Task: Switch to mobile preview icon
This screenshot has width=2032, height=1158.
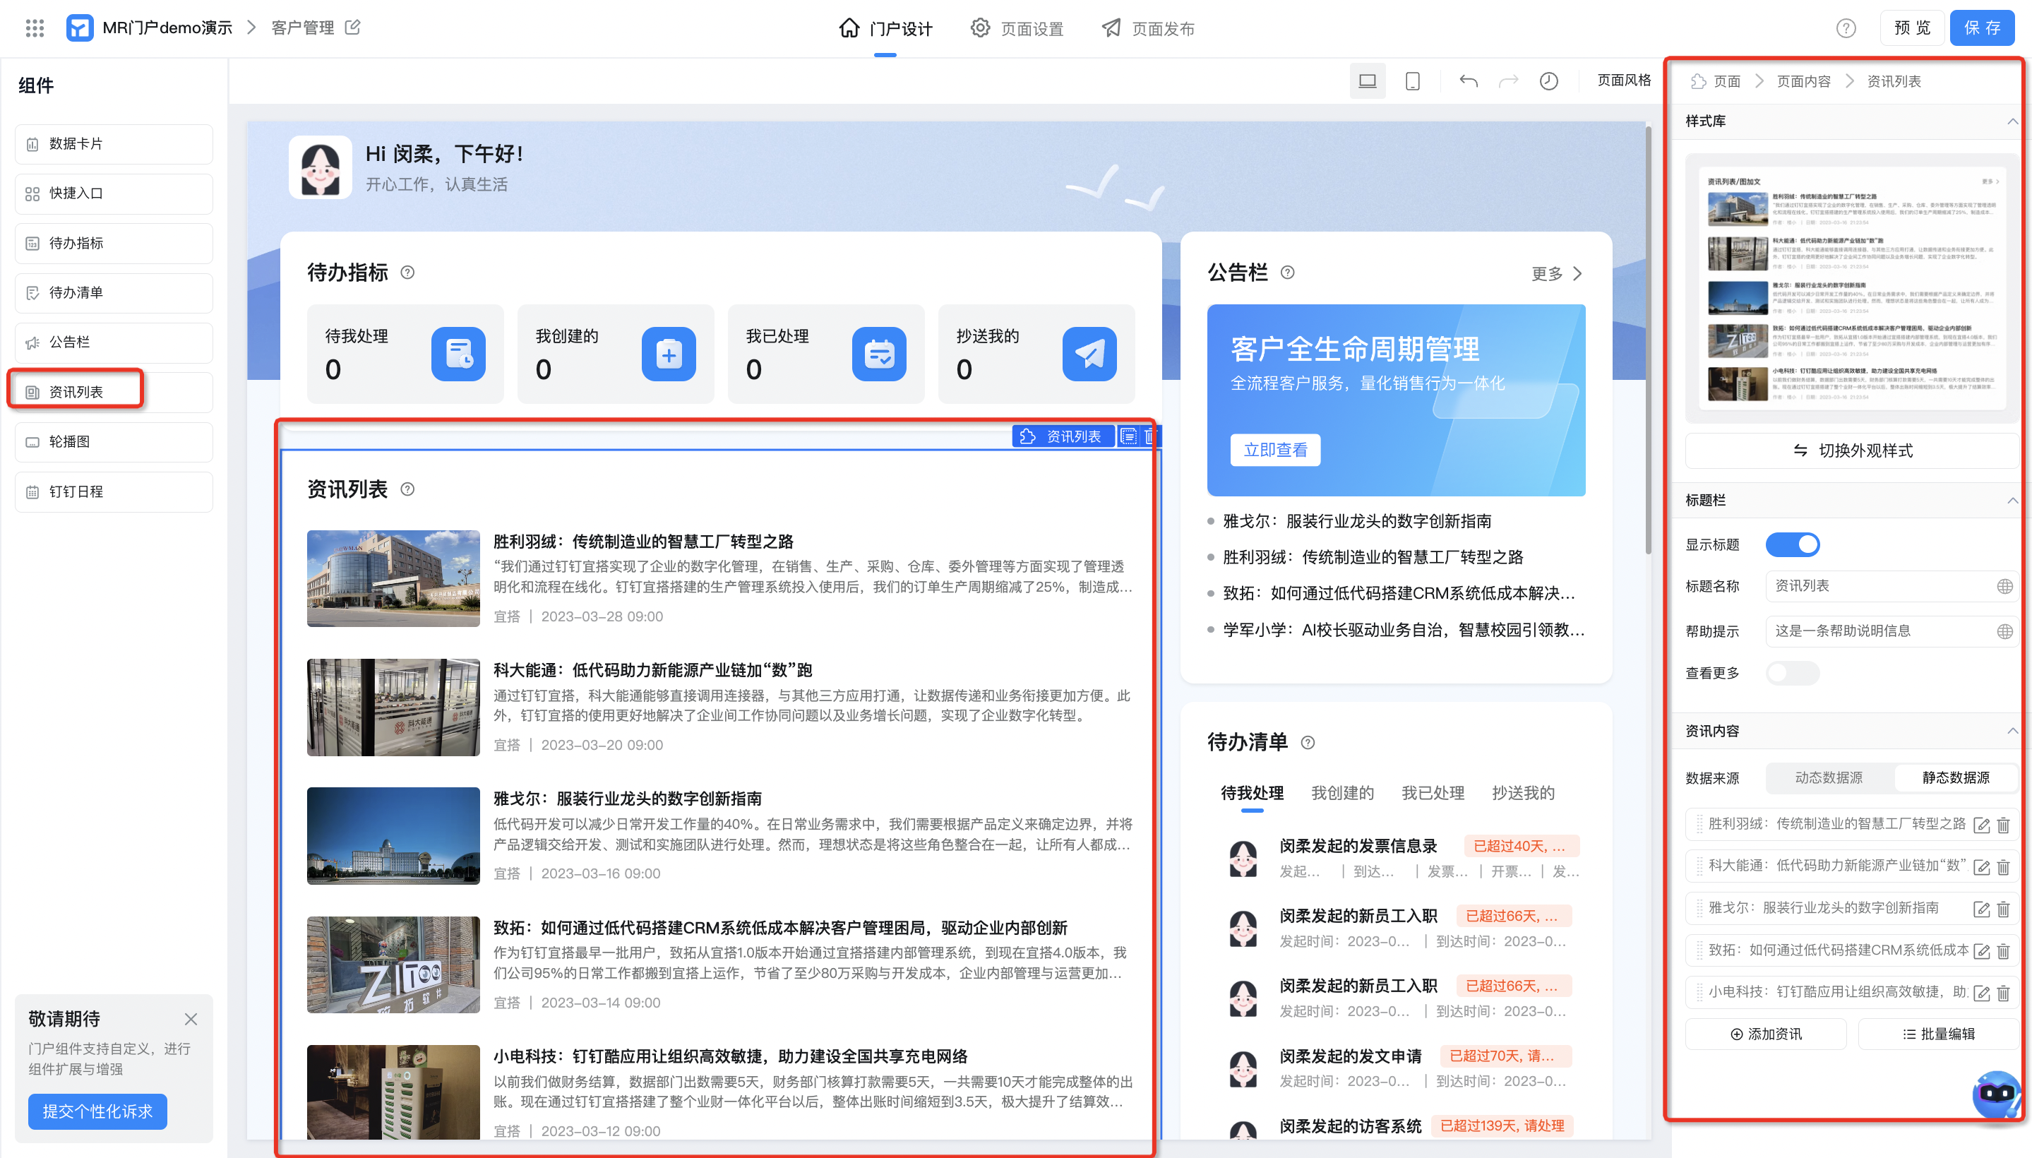Action: click(1413, 81)
